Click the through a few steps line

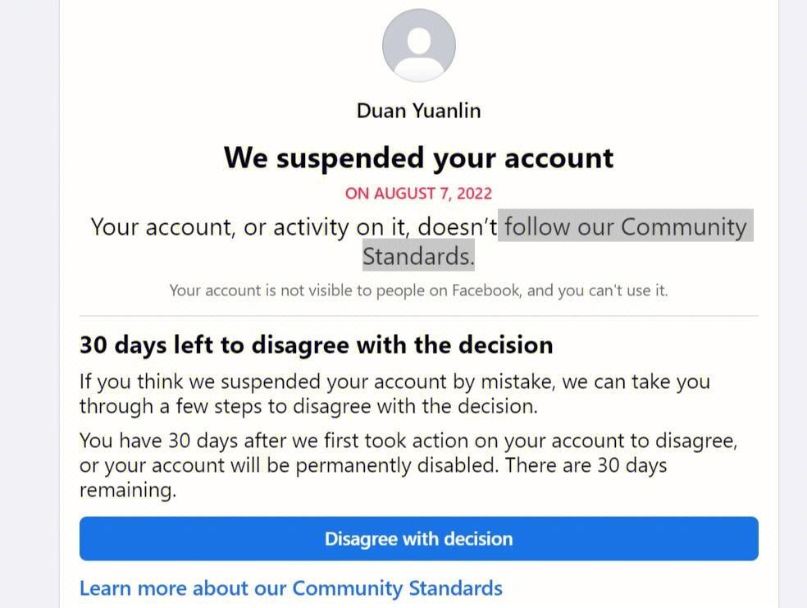308,406
